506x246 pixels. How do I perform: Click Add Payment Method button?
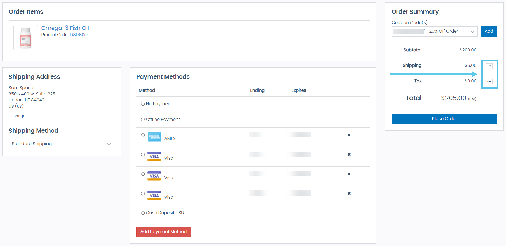pyautogui.click(x=163, y=232)
